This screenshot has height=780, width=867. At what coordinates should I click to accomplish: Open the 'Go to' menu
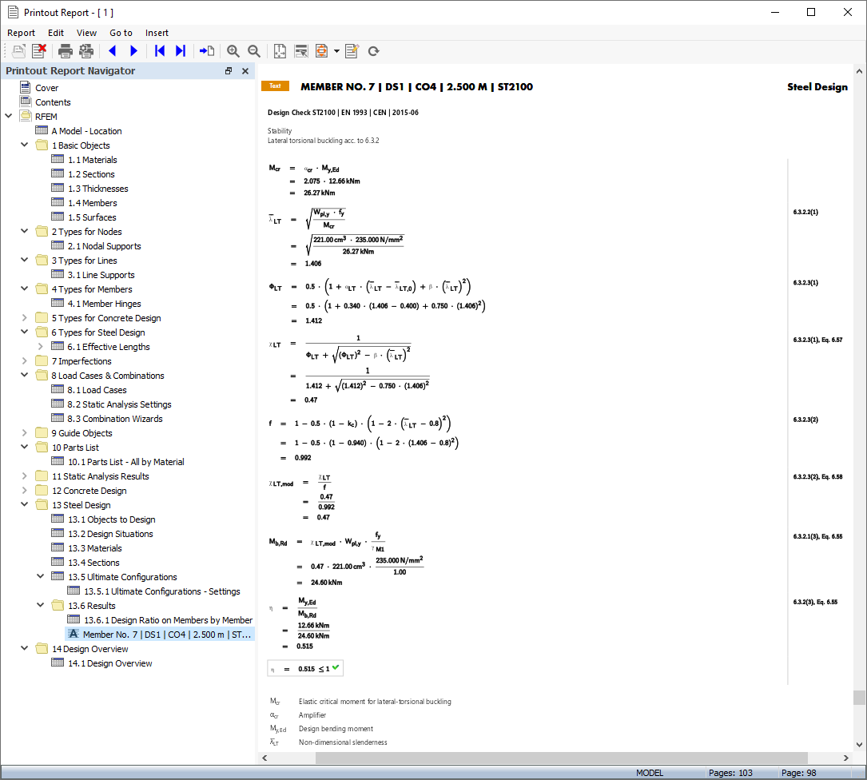[x=121, y=33]
